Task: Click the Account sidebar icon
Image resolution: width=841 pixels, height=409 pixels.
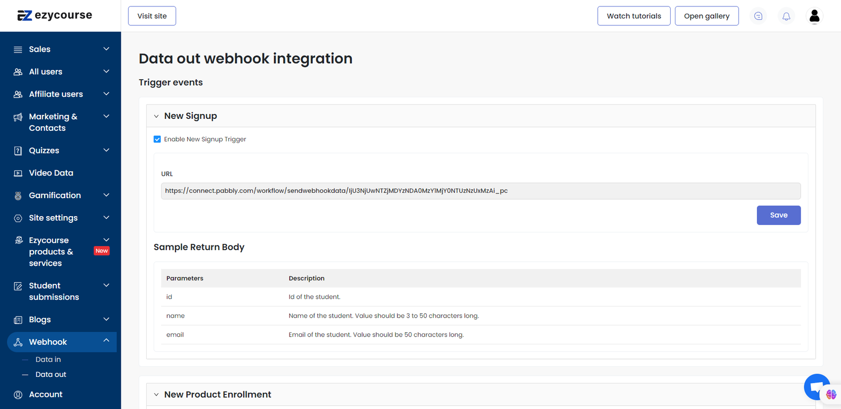Action: pyautogui.click(x=18, y=395)
